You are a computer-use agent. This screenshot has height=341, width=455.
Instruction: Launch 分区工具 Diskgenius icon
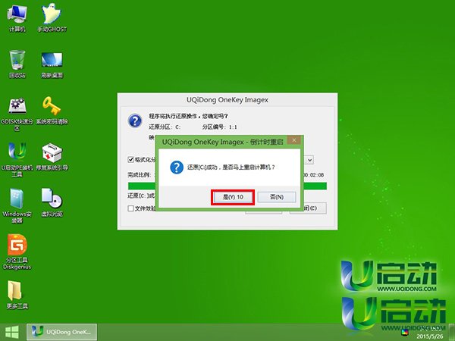point(17,252)
